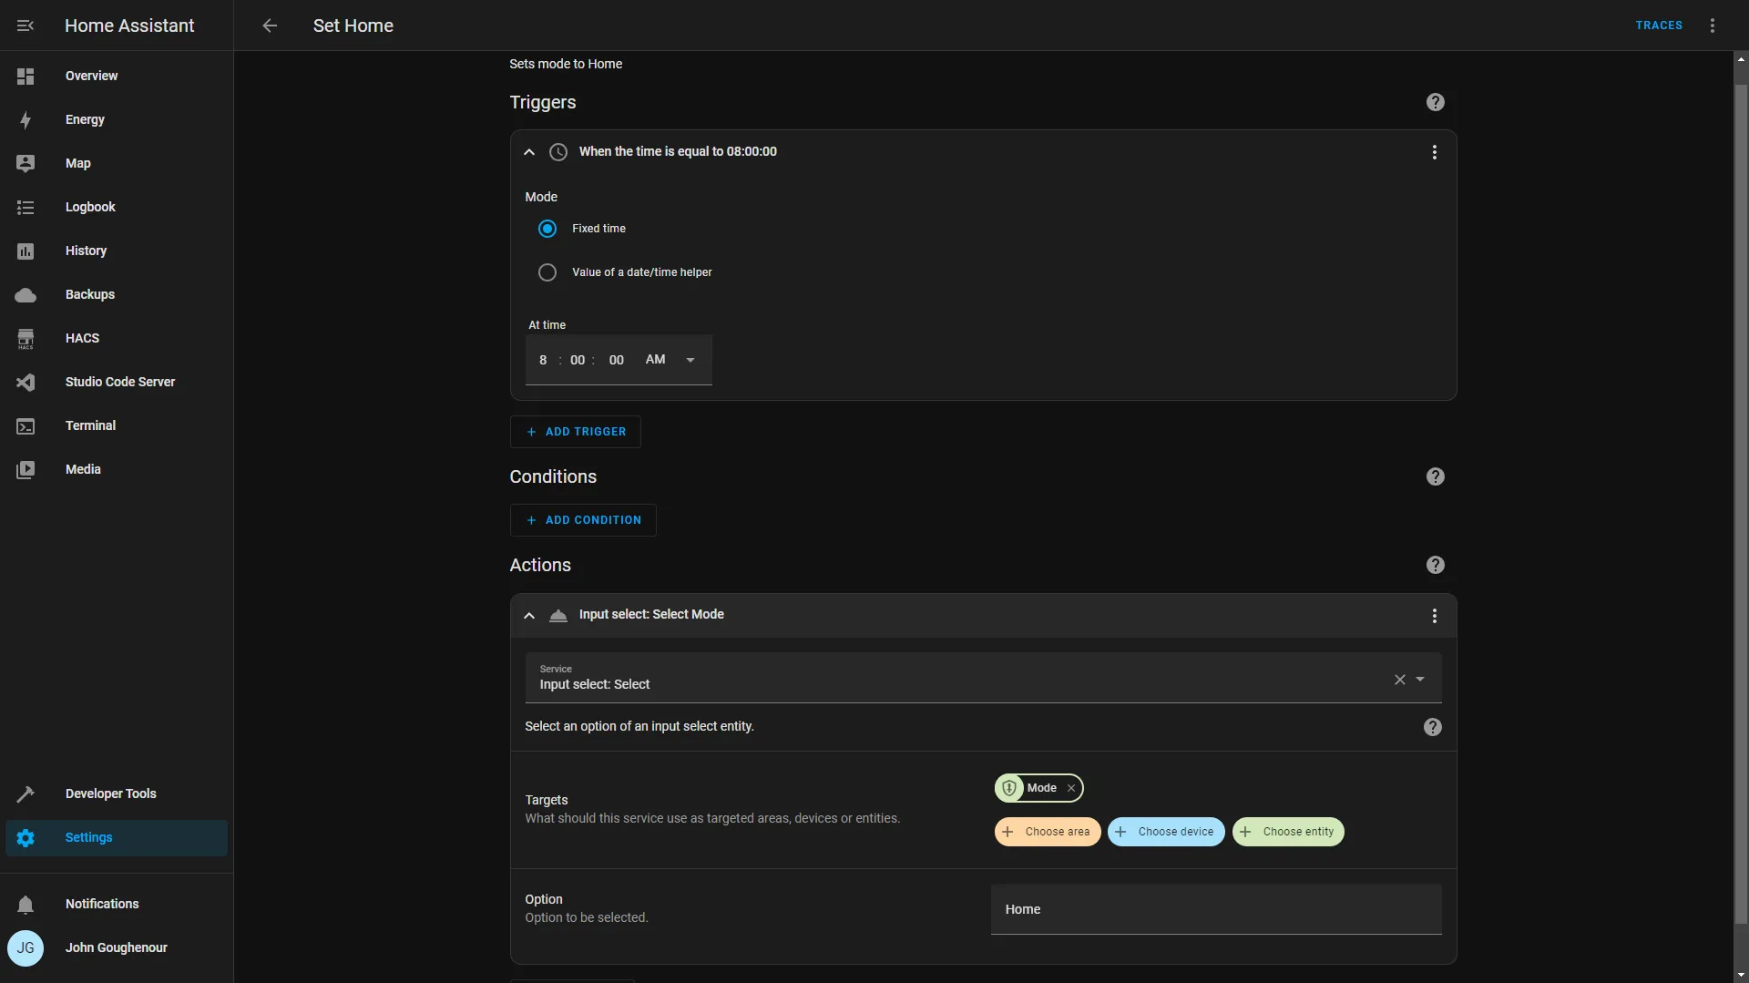Open the Service dropdown arrow
1749x983 pixels.
coord(1420,680)
